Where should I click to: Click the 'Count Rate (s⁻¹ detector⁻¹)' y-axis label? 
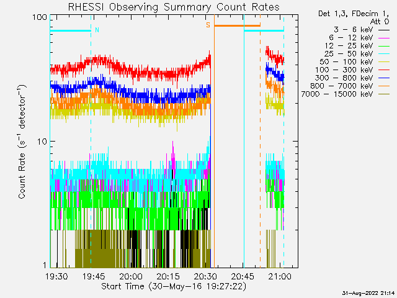pos(22,142)
